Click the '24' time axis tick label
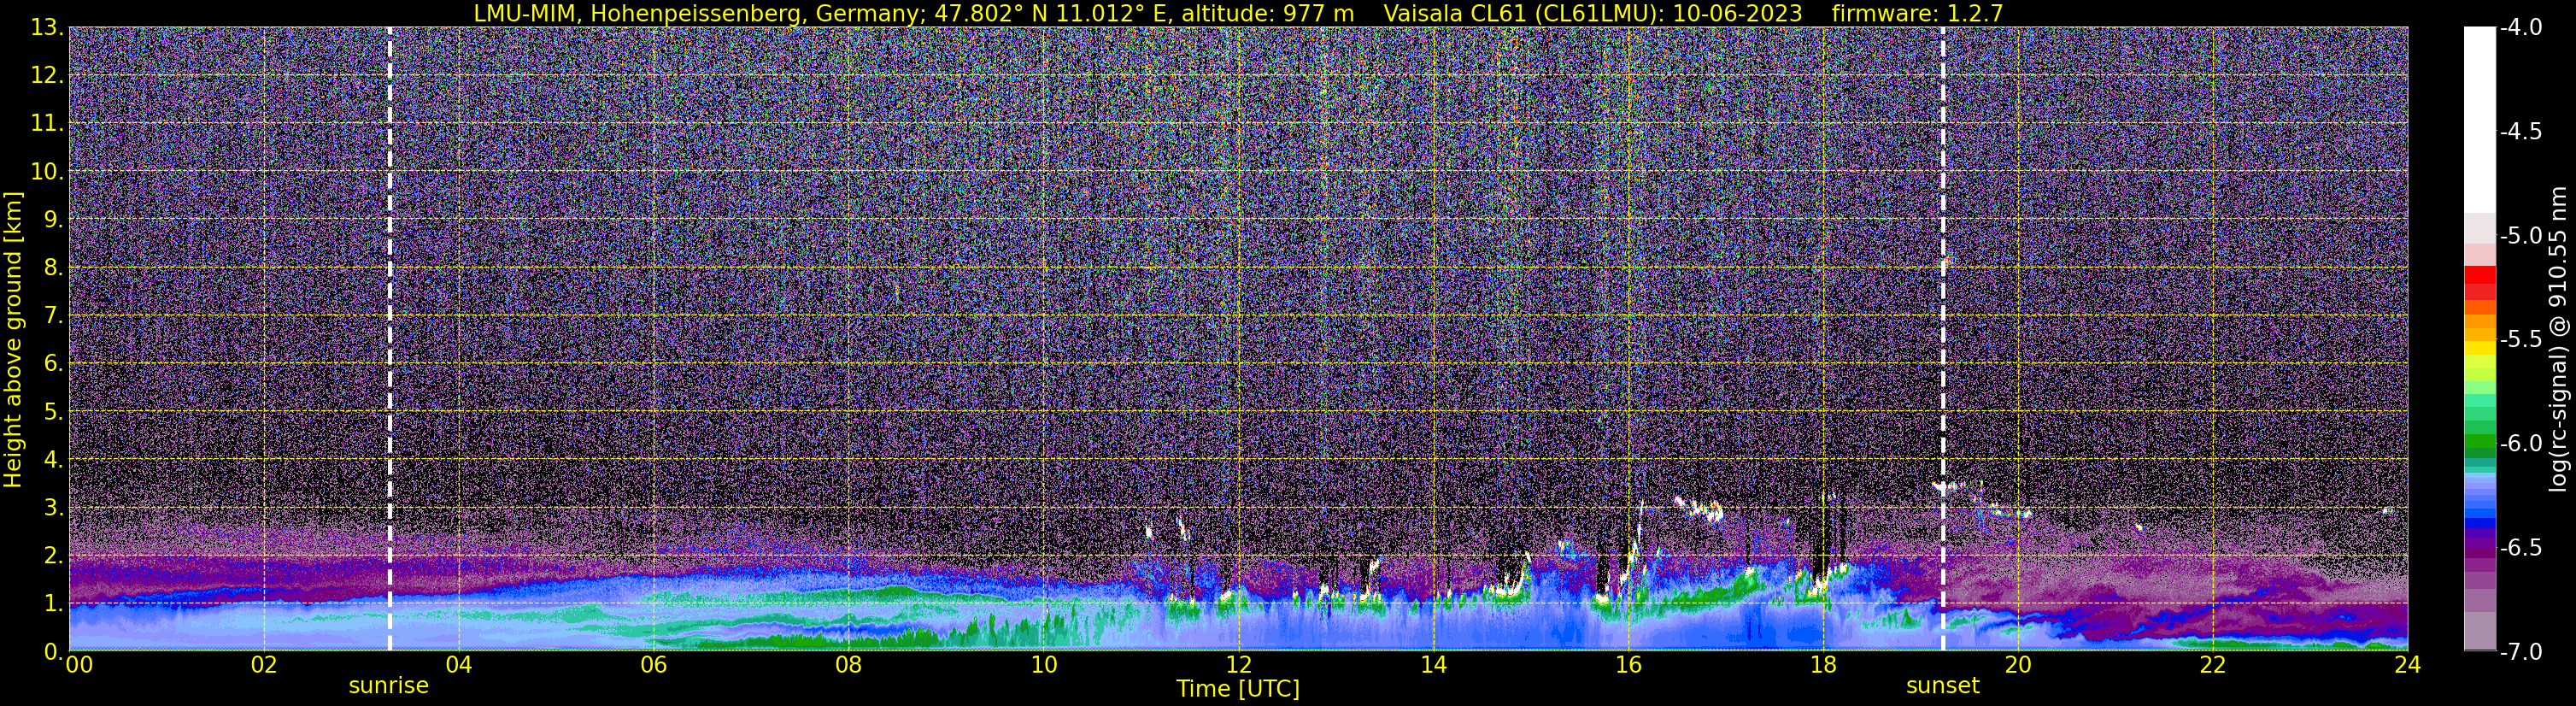The width and height of the screenshot is (2576, 706). pyautogui.click(x=2407, y=665)
